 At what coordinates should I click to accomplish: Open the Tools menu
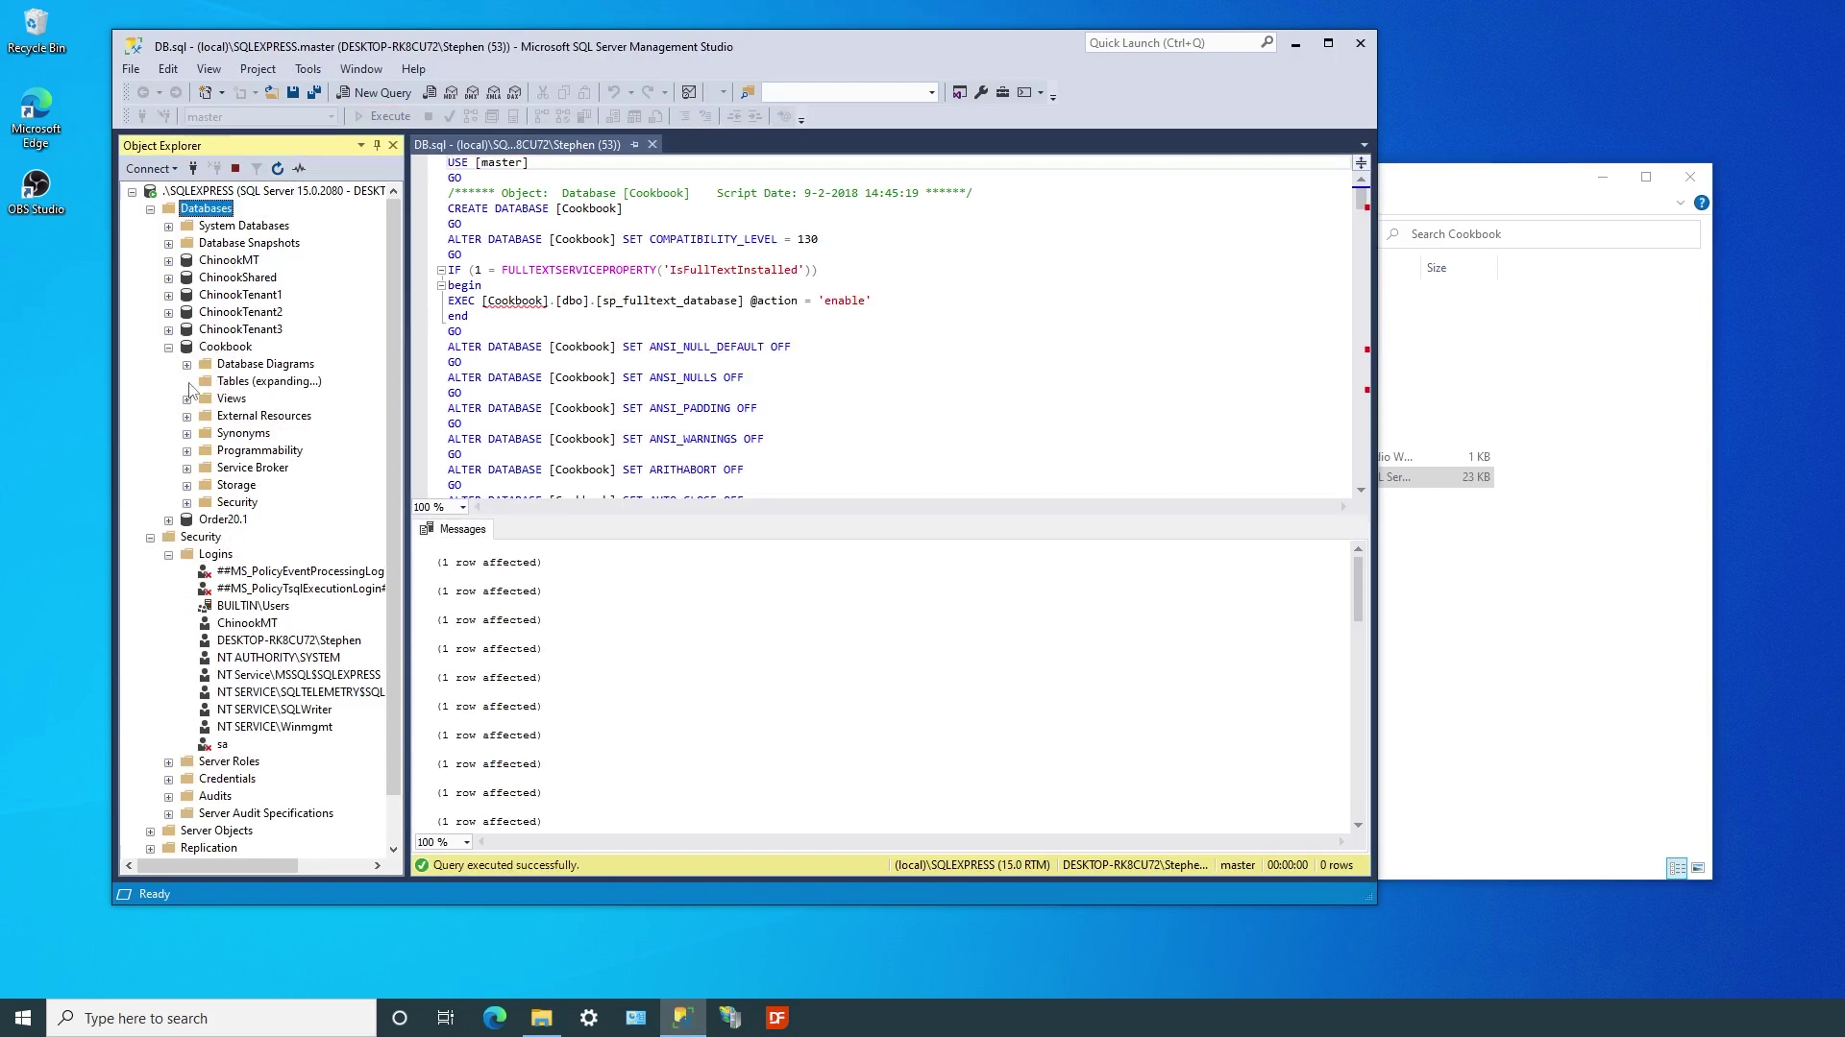[x=307, y=69]
